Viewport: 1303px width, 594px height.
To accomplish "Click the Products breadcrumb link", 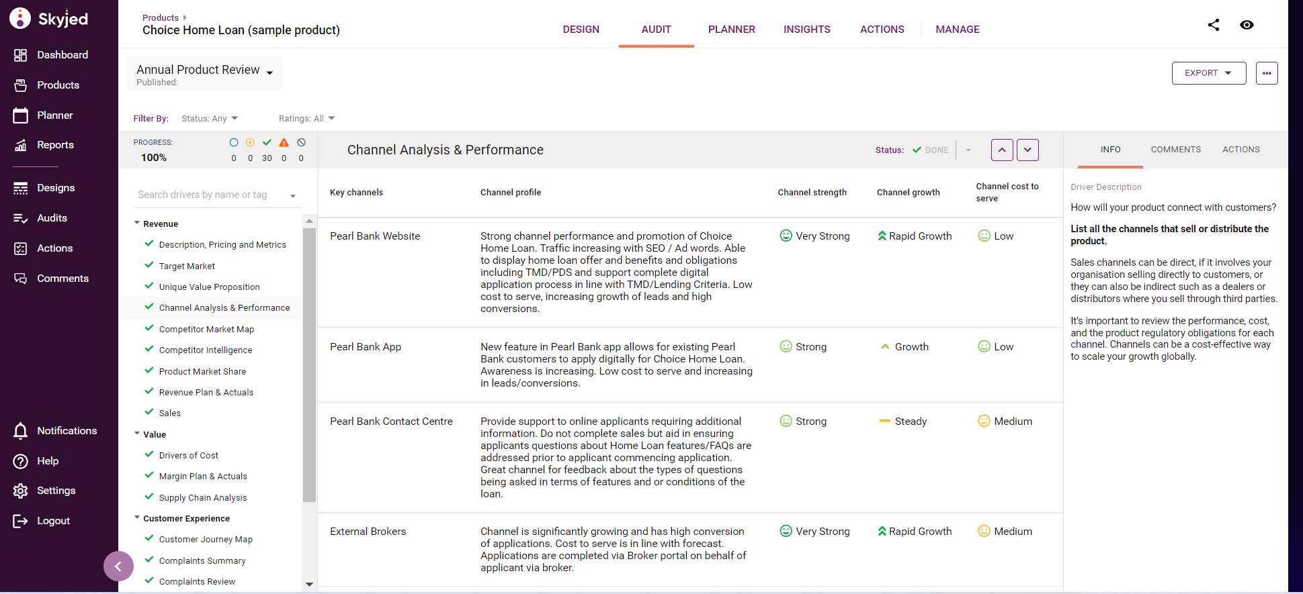I will pyautogui.click(x=161, y=18).
